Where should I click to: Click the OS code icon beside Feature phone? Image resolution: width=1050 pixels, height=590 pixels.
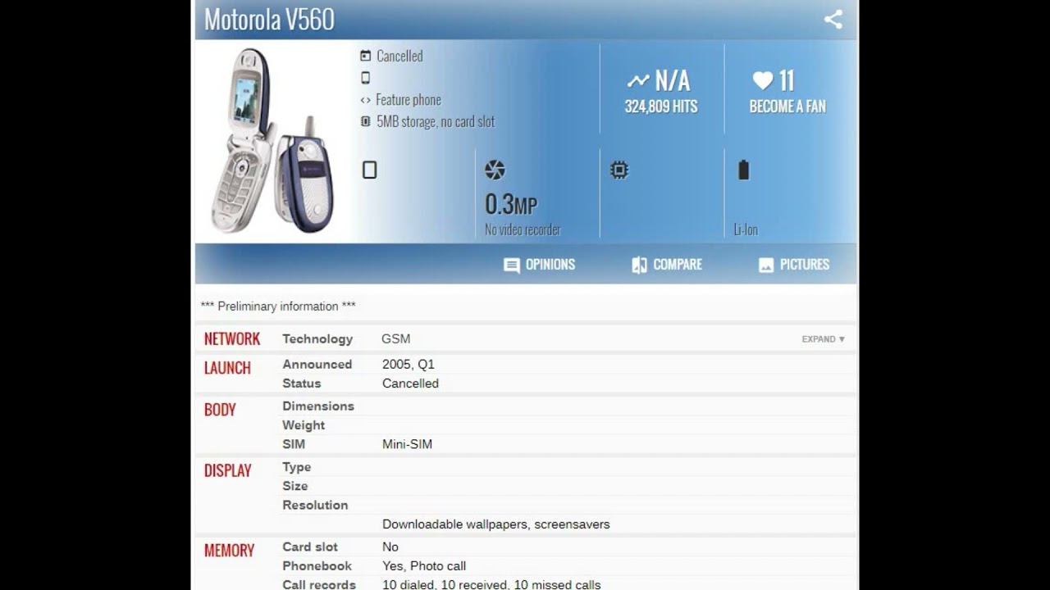coord(365,100)
